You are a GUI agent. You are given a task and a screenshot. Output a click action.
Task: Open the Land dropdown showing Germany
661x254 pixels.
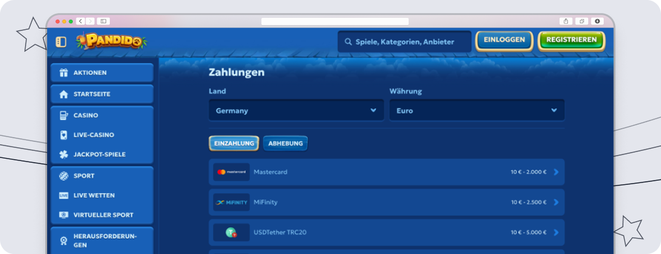296,110
